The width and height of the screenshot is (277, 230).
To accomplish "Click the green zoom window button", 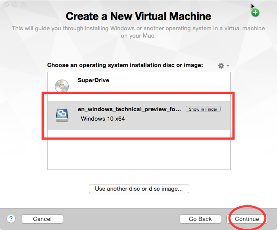I will point(23,5).
